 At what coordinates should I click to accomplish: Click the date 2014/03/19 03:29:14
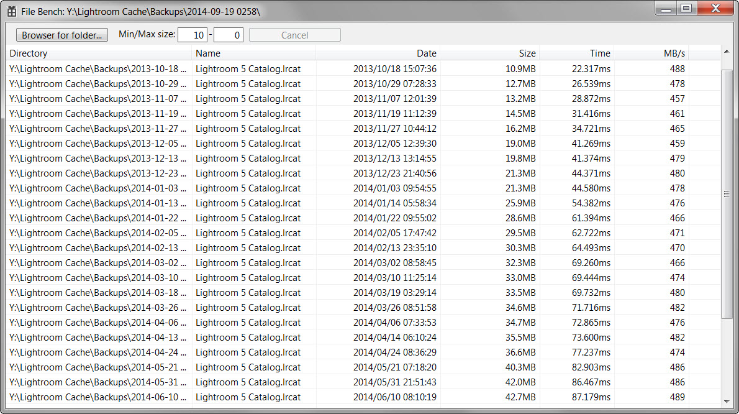point(395,293)
